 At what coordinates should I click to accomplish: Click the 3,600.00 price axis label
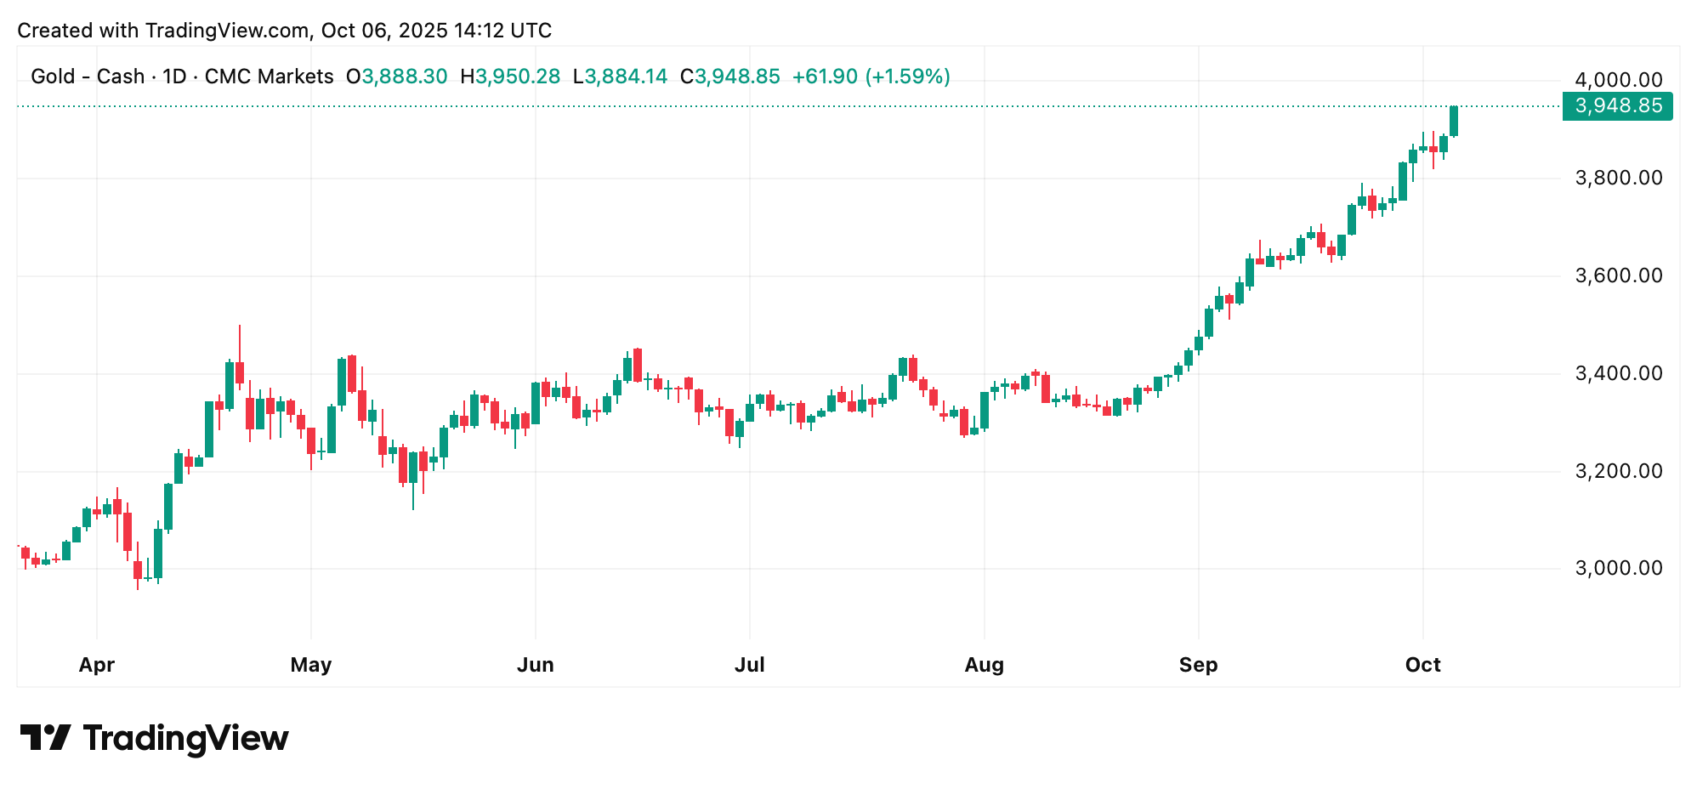(x=1619, y=275)
